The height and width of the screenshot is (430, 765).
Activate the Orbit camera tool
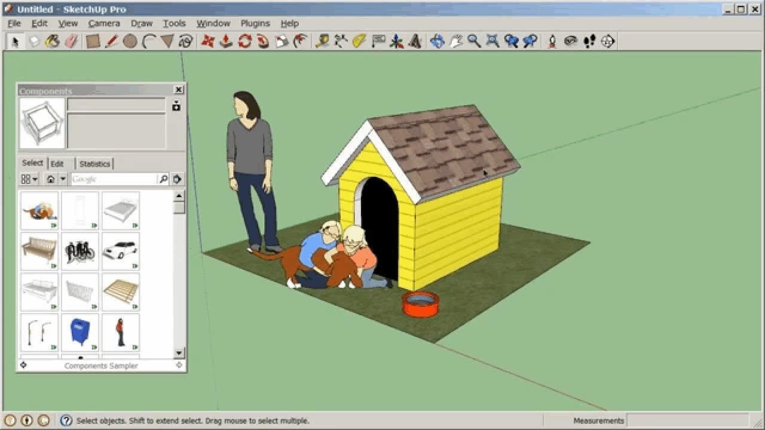(x=437, y=41)
